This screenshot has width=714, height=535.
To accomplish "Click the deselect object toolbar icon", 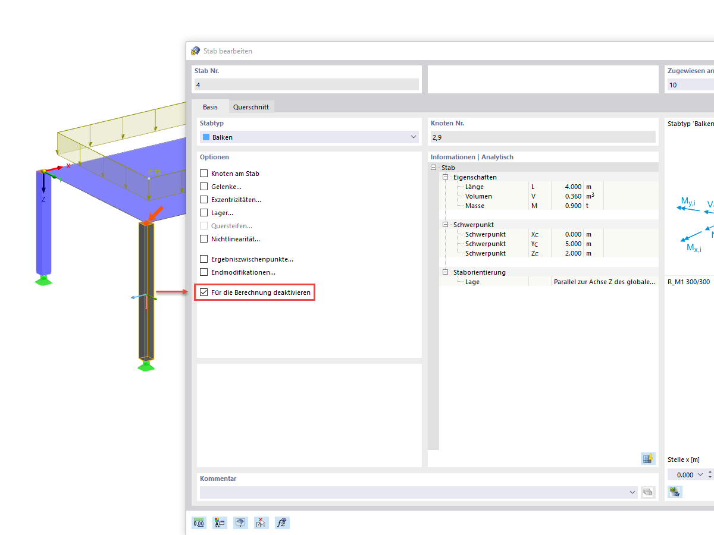I will click(261, 523).
